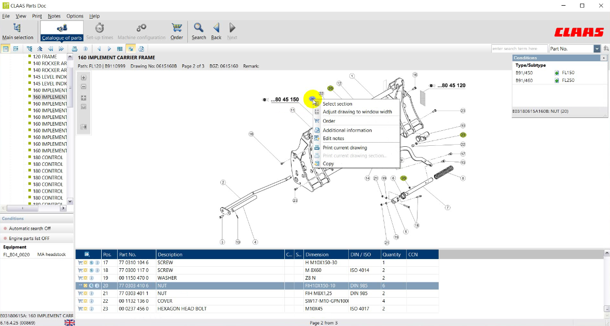
Task: Click the yellow marker icon for COVER row 22
Action: coord(86,301)
